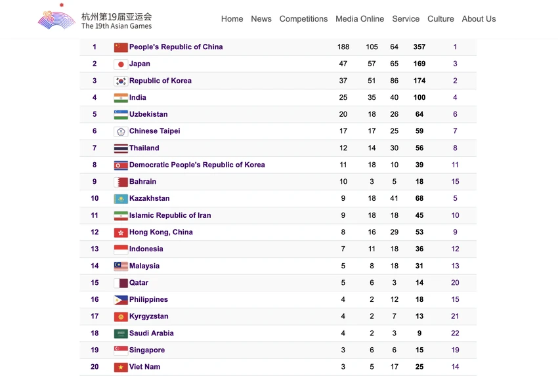Open Democratic People's Republic of Korea link
Screen dimensions: 558x376
pyautogui.click(x=197, y=165)
